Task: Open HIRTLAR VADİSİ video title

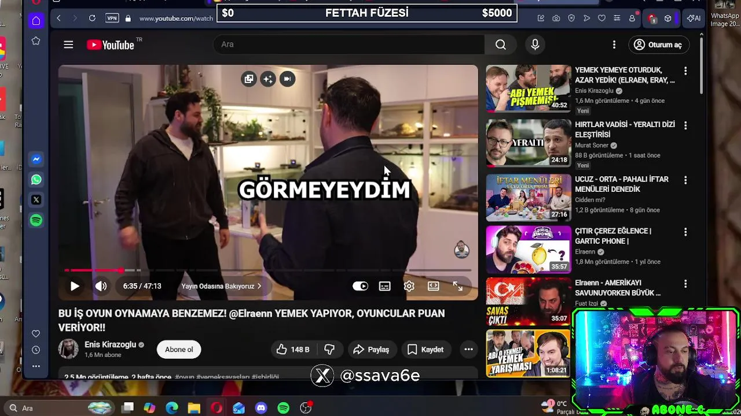Action: click(x=625, y=129)
